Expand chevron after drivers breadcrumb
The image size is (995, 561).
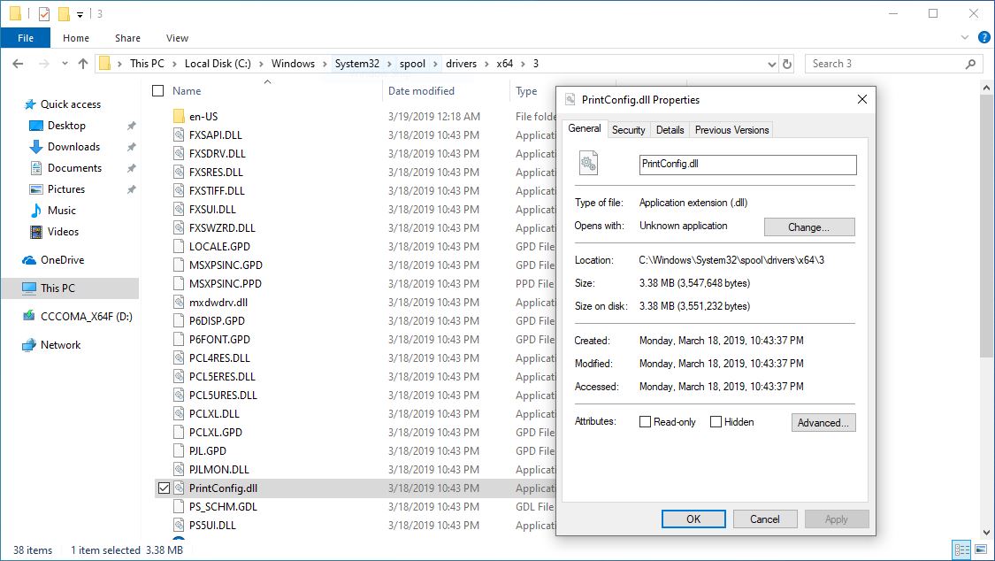tap(486, 64)
